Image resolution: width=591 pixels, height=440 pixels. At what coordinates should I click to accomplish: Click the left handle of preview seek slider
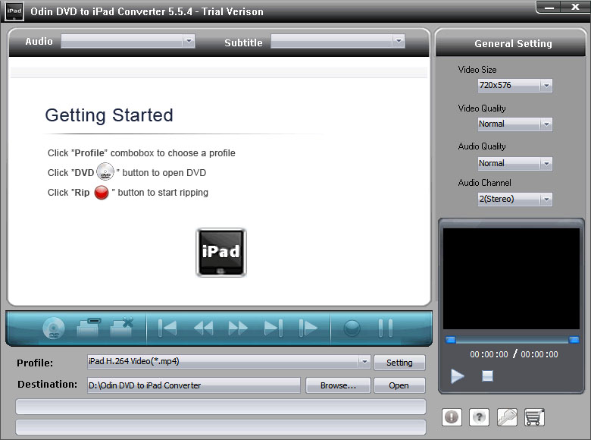coord(450,340)
